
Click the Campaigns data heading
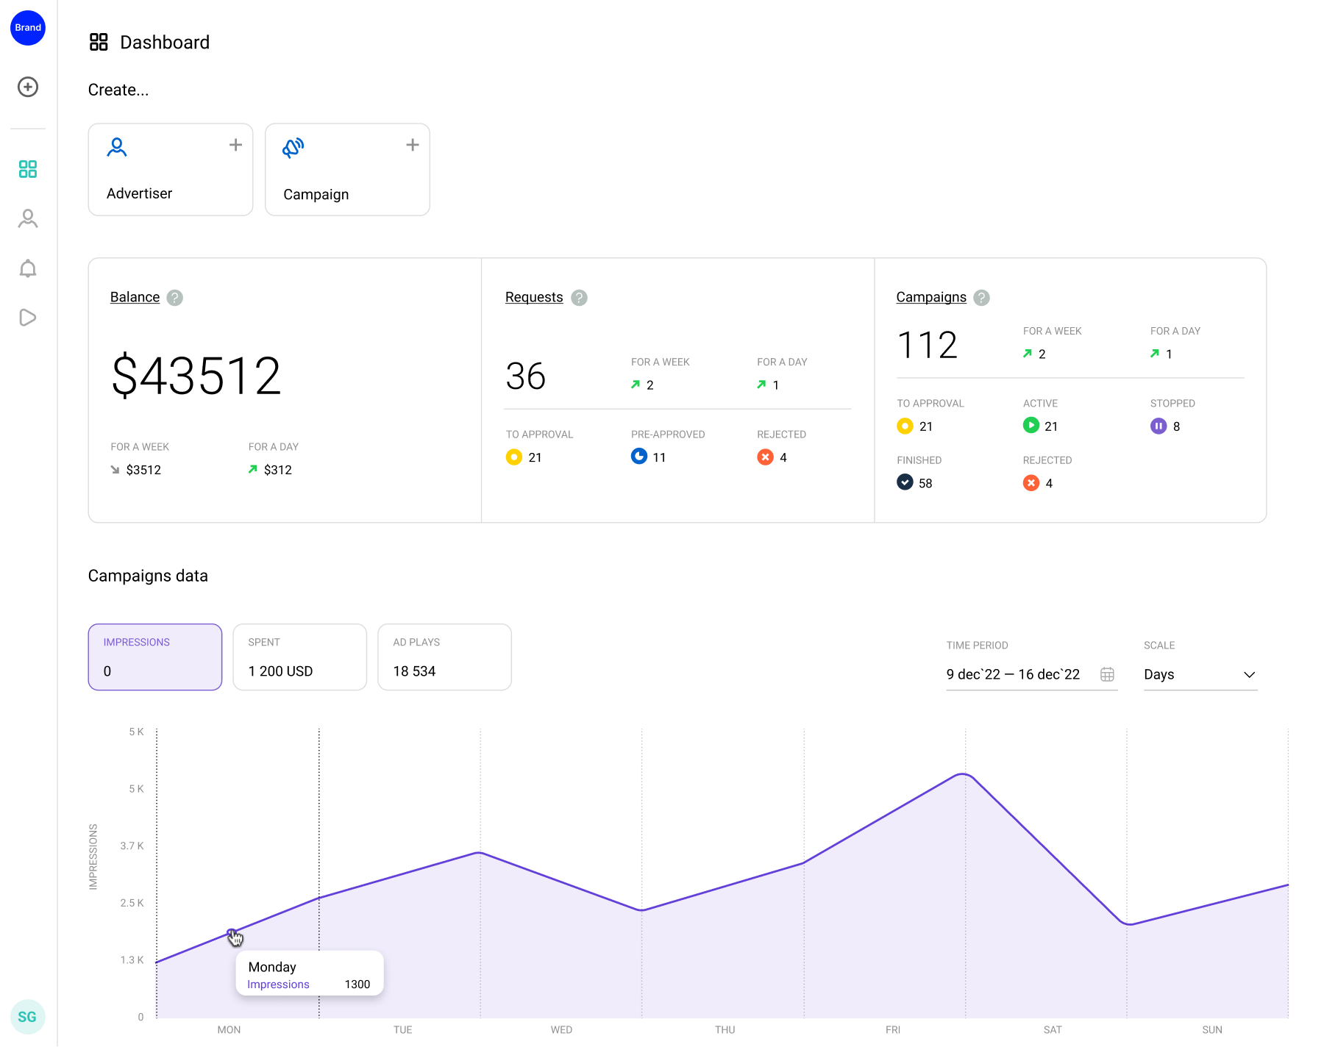148,576
